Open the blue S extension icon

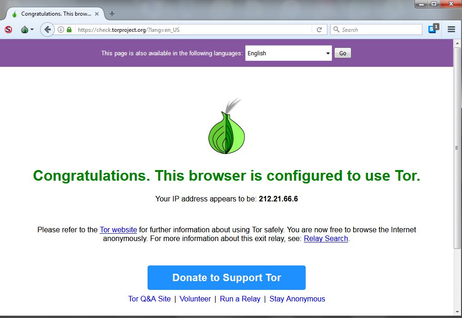click(433, 29)
